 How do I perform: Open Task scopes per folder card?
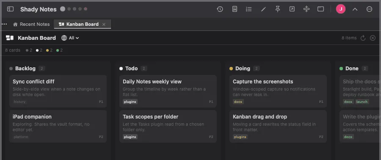point(168,127)
